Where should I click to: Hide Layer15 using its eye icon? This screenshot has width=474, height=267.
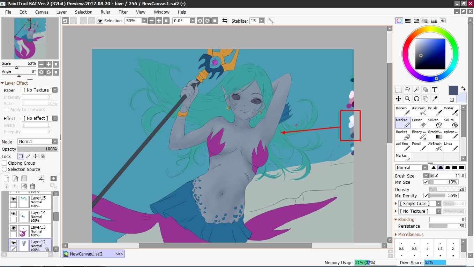pyautogui.click(x=13, y=199)
